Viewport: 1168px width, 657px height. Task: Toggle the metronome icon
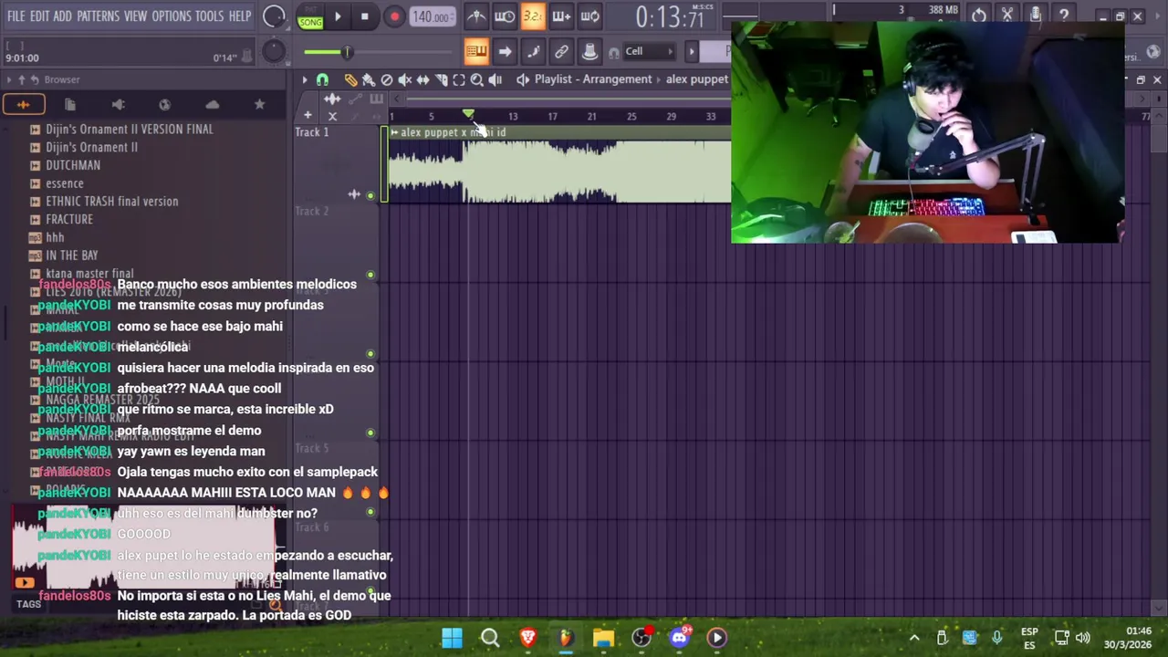[x=476, y=16]
